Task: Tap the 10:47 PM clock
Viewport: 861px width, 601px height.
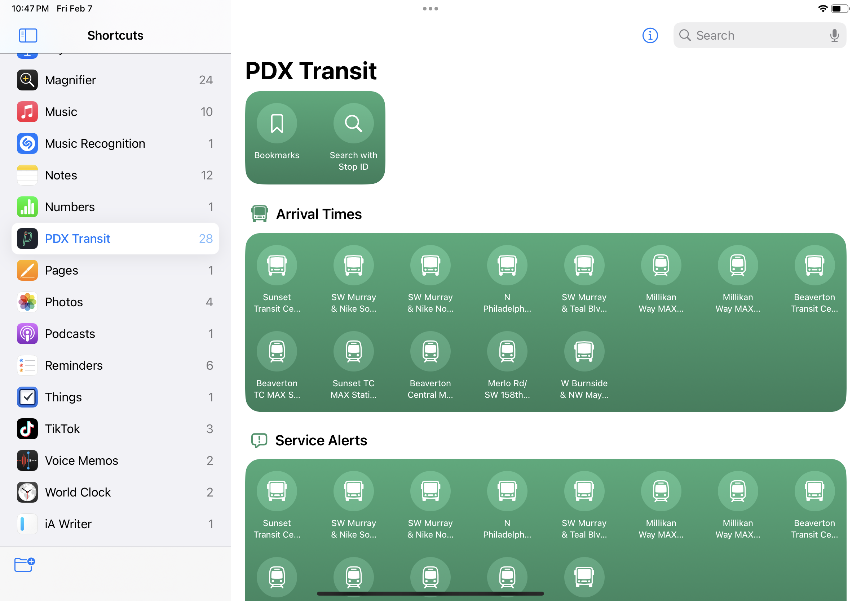Action: (30, 9)
